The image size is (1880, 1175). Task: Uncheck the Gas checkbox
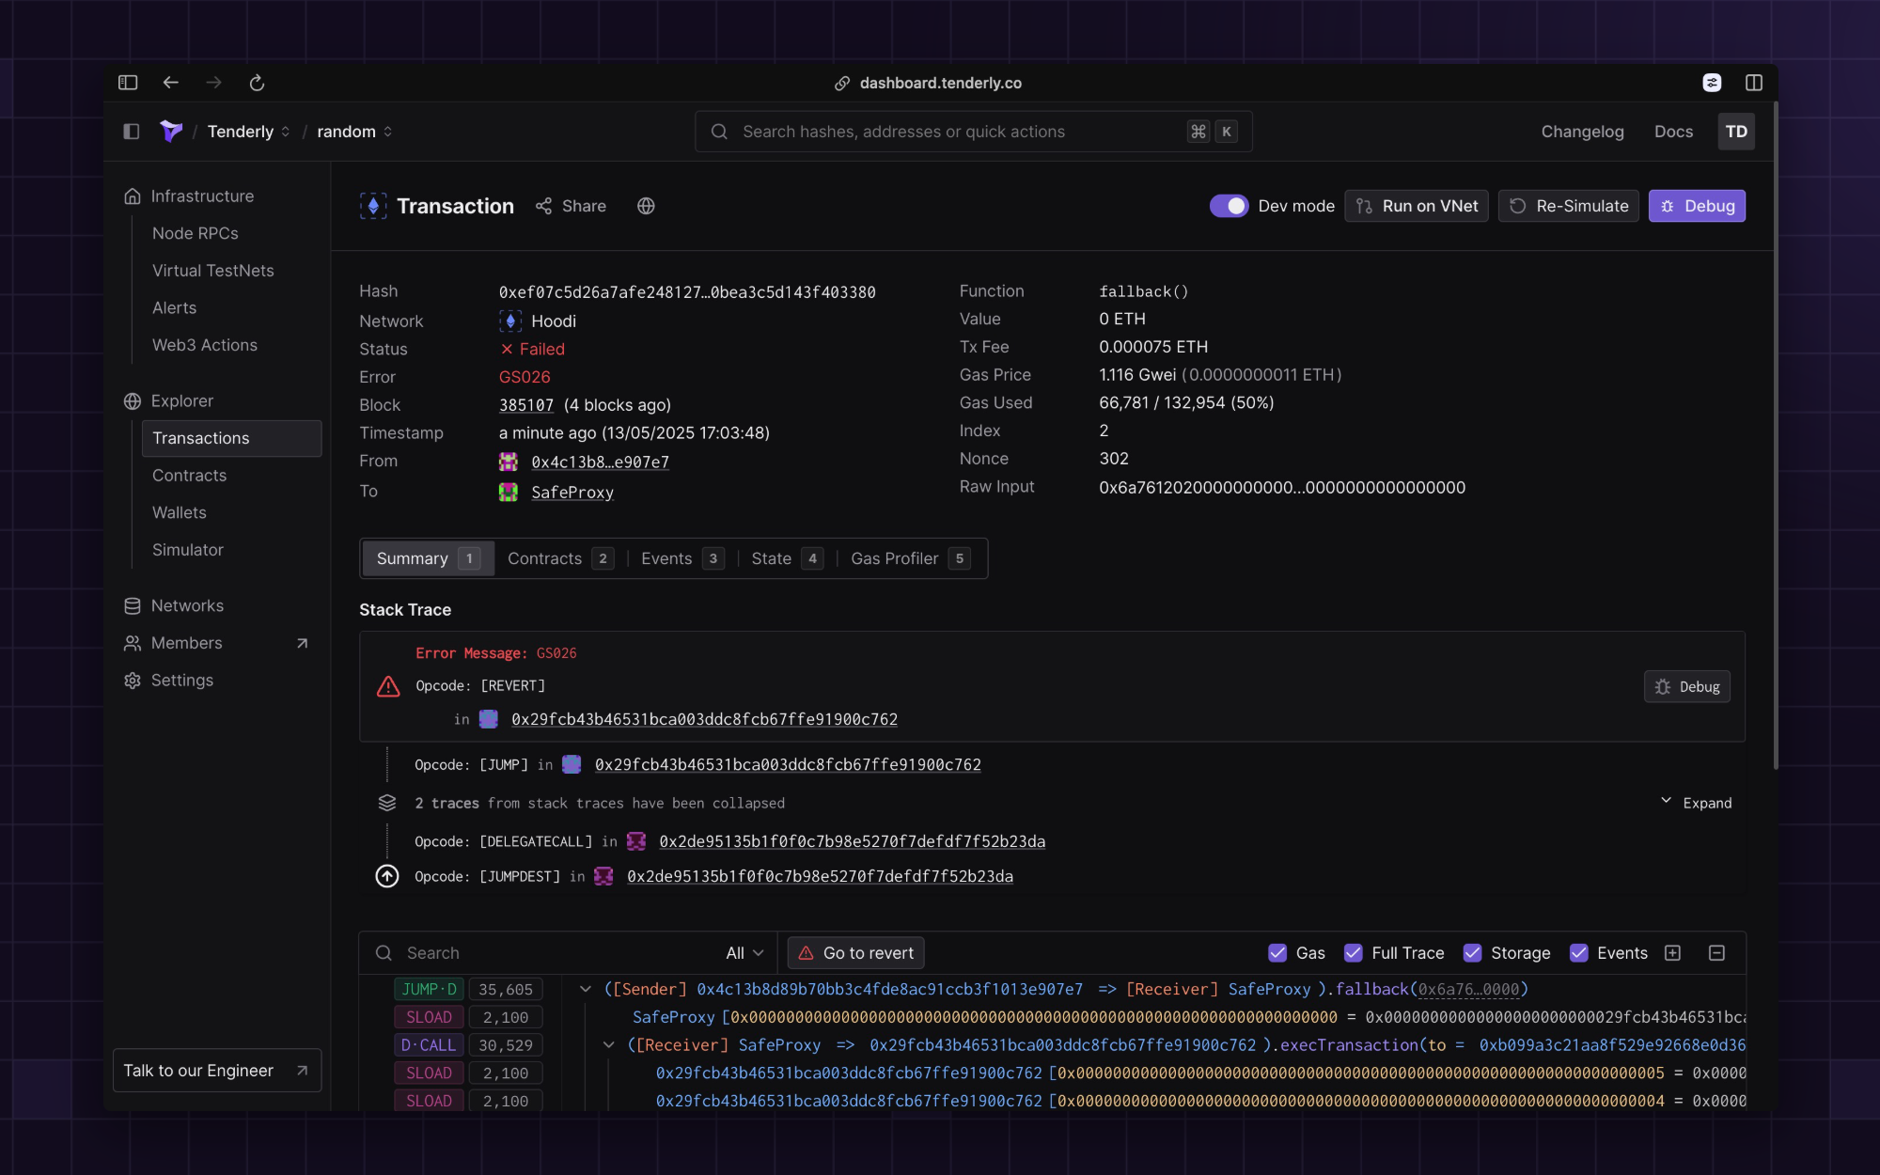[1277, 953]
